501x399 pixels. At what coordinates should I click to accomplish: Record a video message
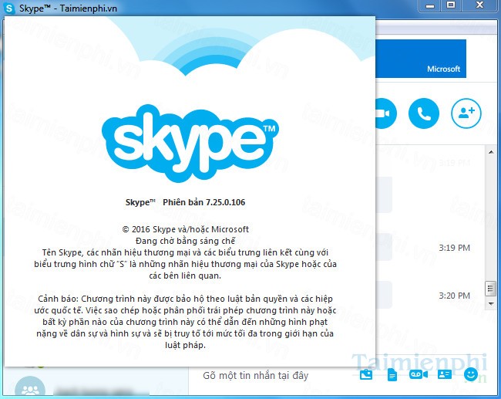[x=419, y=374]
